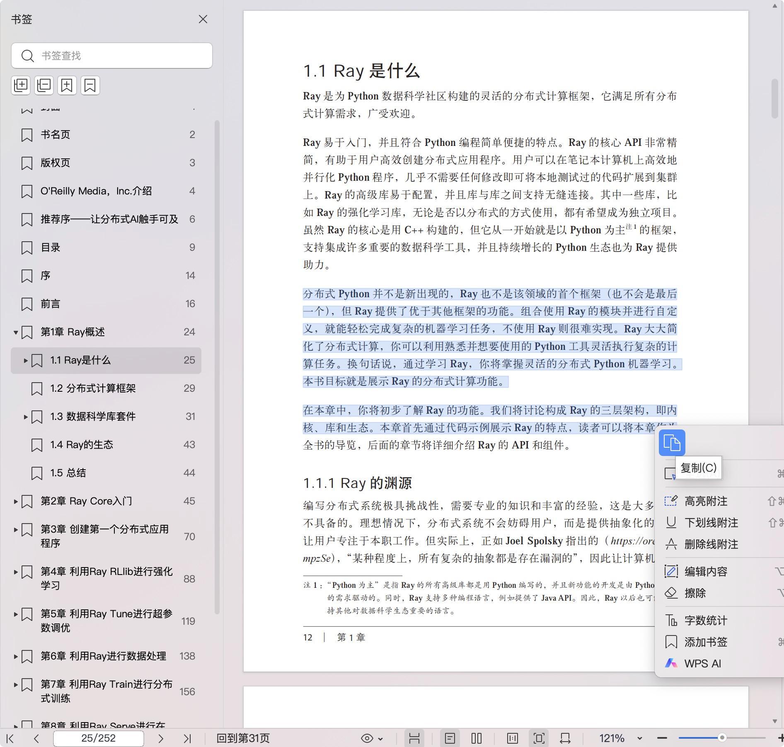Screen dimensions: 784x747
Task: Click the 书签查找 search field
Action: coord(112,56)
